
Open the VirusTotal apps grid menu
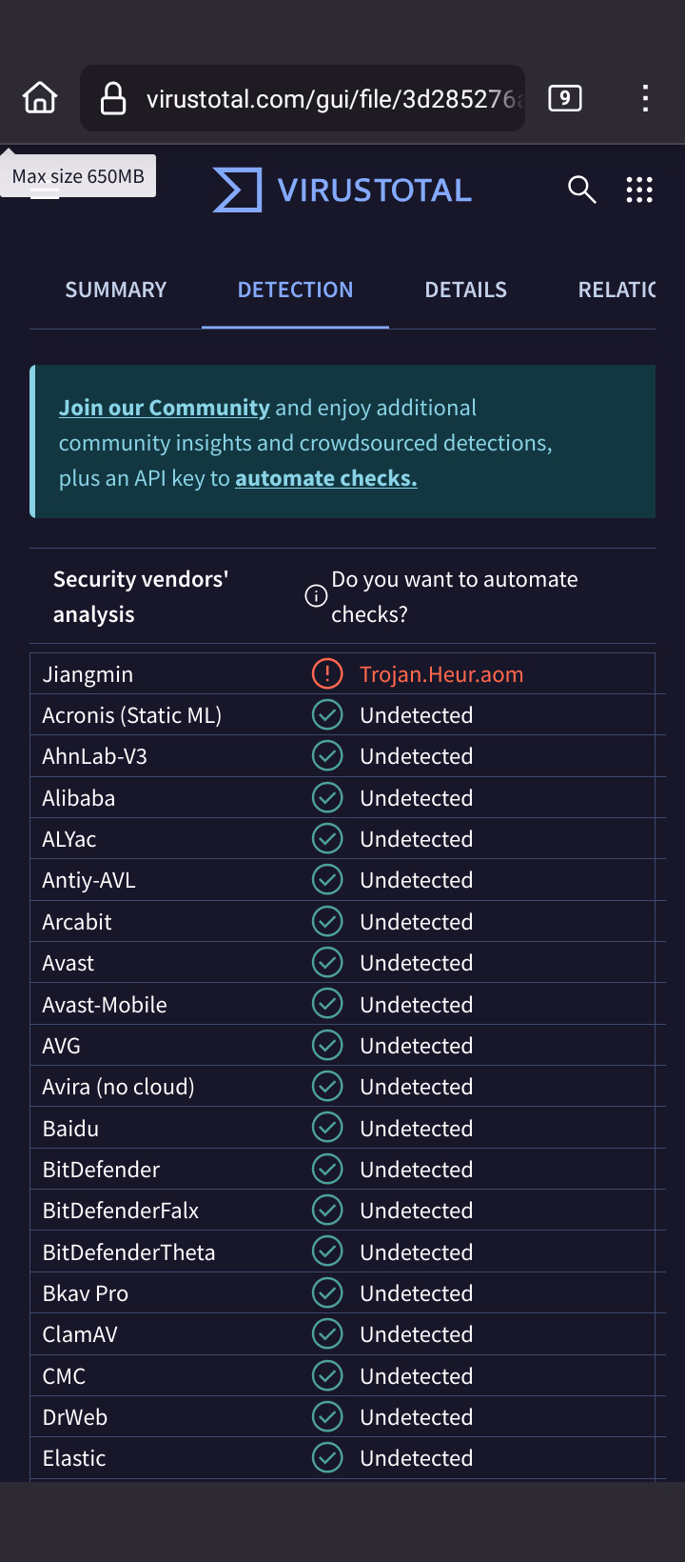point(639,190)
